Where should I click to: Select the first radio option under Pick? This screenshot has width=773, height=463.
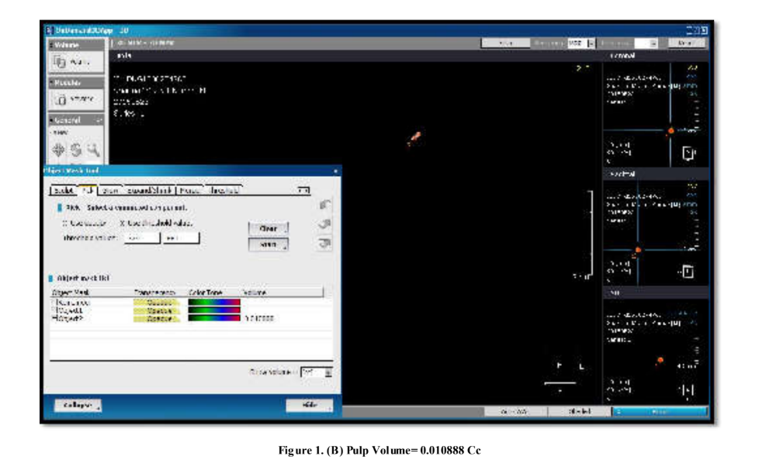pyautogui.click(x=63, y=223)
